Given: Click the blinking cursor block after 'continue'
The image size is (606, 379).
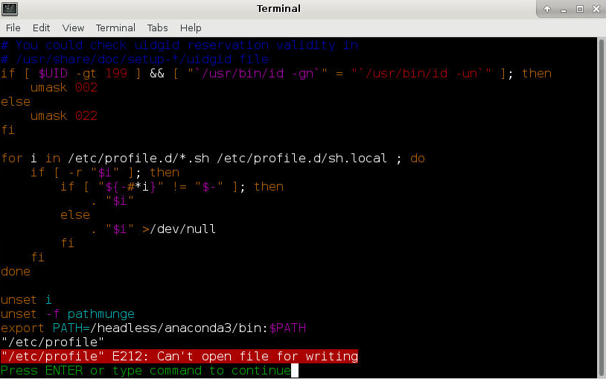Looking at the screenshot, I should tap(295, 371).
